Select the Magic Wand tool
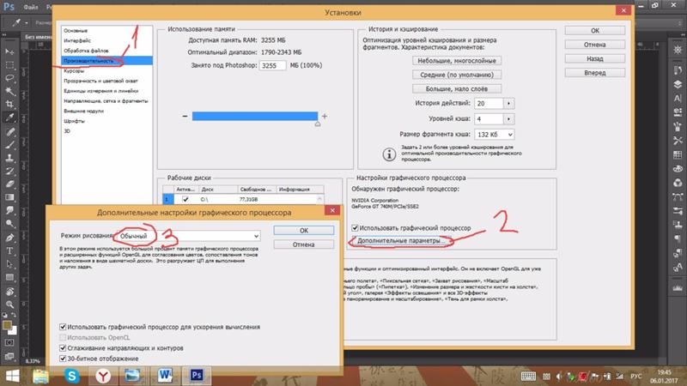The image size is (687, 386). (9, 92)
